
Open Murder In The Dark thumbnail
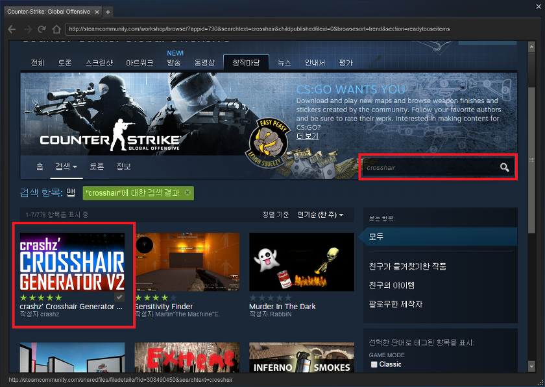click(301, 262)
